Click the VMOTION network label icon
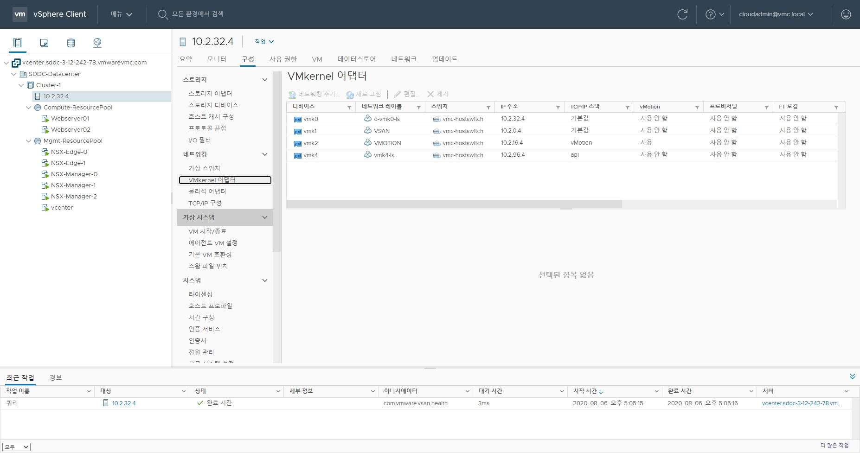The width and height of the screenshot is (860, 453). pos(368,142)
